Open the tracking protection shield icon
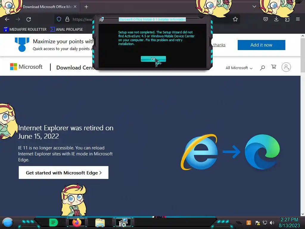This screenshot has height=229, width=305. coord(59,19)
